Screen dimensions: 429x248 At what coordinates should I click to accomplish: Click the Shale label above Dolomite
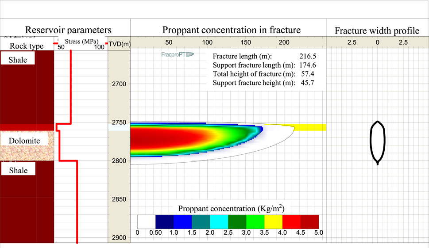click(18, 60)
